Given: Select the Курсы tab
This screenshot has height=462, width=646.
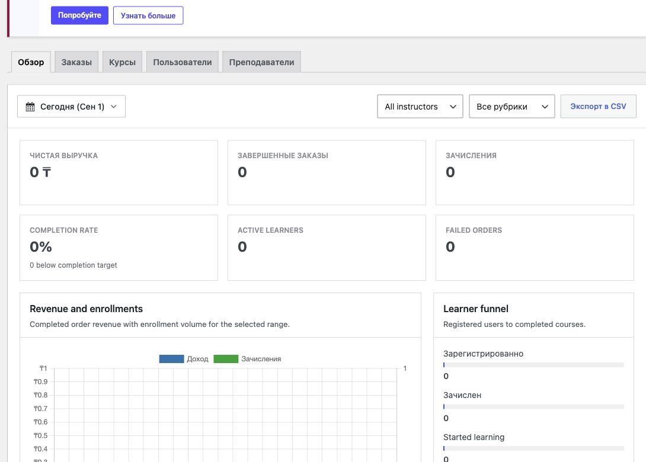Looking at the screenshot, I should [122, 62].
